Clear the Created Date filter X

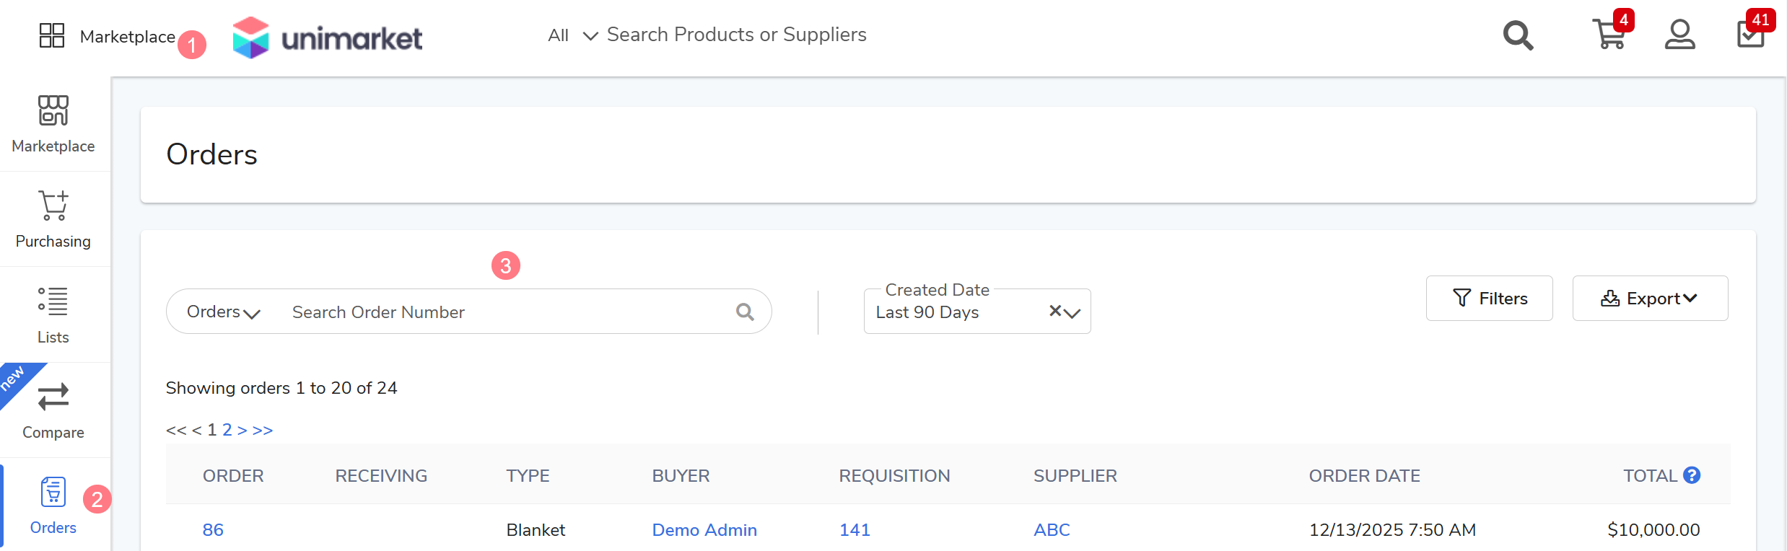tap(1055, 311)
